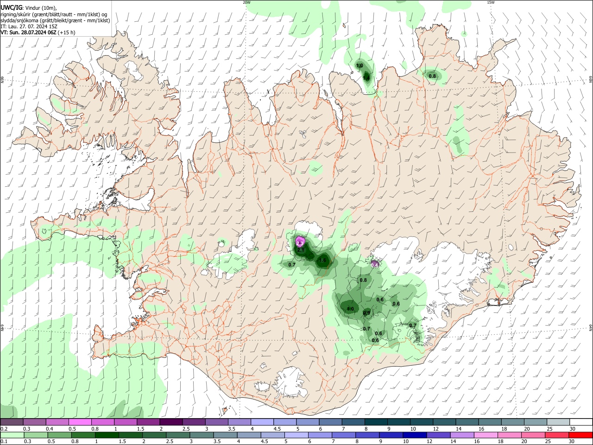Select the dark navy swatch between 10 and 12
This screenshot has height=445, width=593.
(414, 435)
